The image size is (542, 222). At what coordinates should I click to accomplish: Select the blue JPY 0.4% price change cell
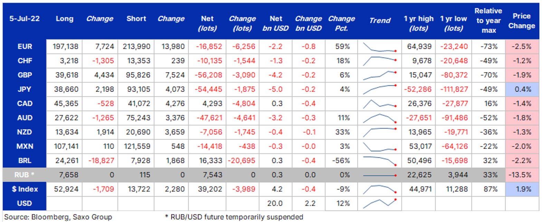click(x=522, y=89)
